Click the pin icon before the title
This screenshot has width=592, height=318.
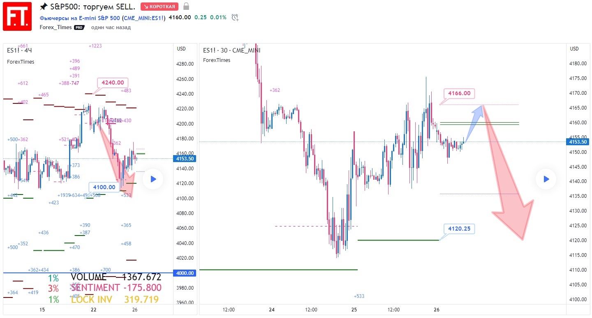tap(43, 7)
